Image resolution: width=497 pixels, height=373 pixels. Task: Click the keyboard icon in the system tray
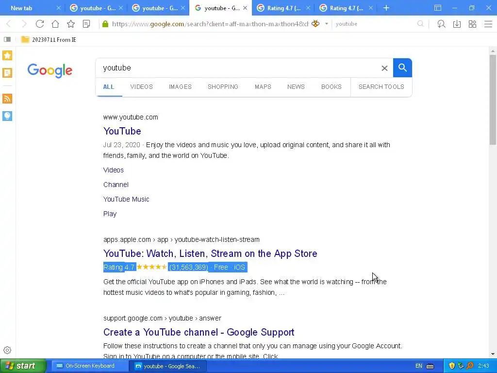[x=430, y=366]
